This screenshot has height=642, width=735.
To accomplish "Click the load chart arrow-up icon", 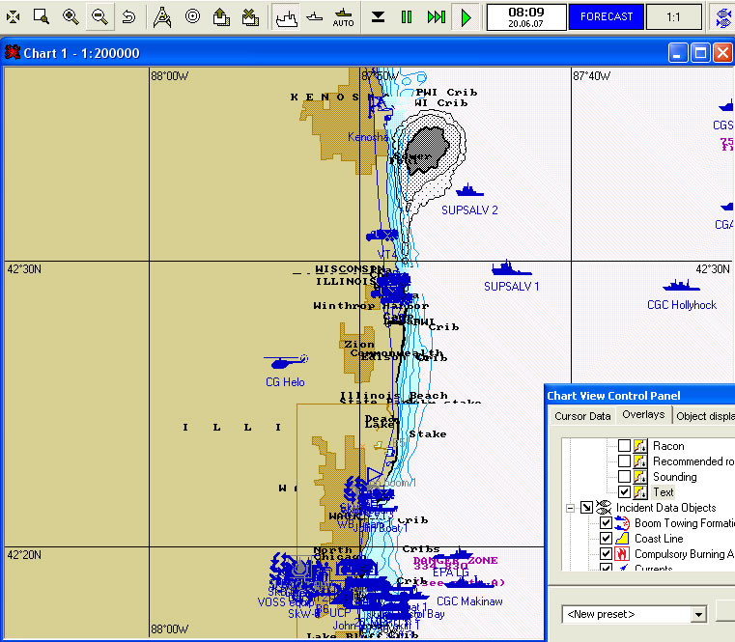I will coord(221,17).
